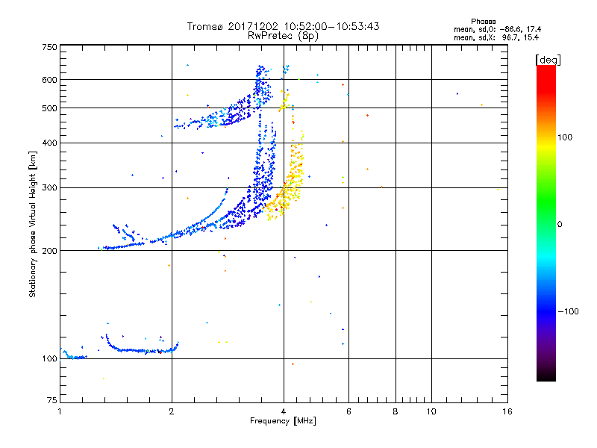This screenshot has height=448, width=597.
Task: Click the phase colorbar gradient
Action: [x=546, y=223]
